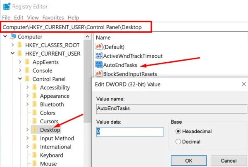Click the Mouse folder icon
Screen dimensions: 248x167
[34, 164]
